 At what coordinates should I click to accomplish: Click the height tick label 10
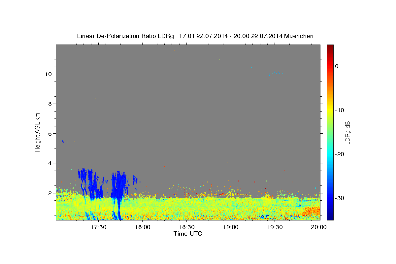pos(48,74)
